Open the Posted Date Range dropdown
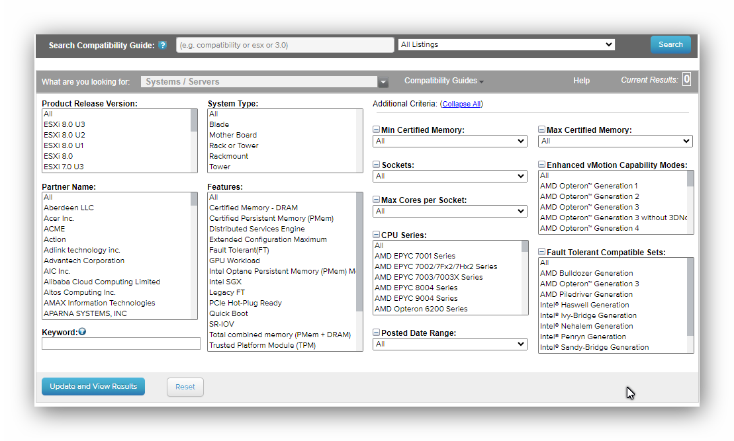Screen dimensions: 734x441 pyautogui.click(x=450, y=344)
